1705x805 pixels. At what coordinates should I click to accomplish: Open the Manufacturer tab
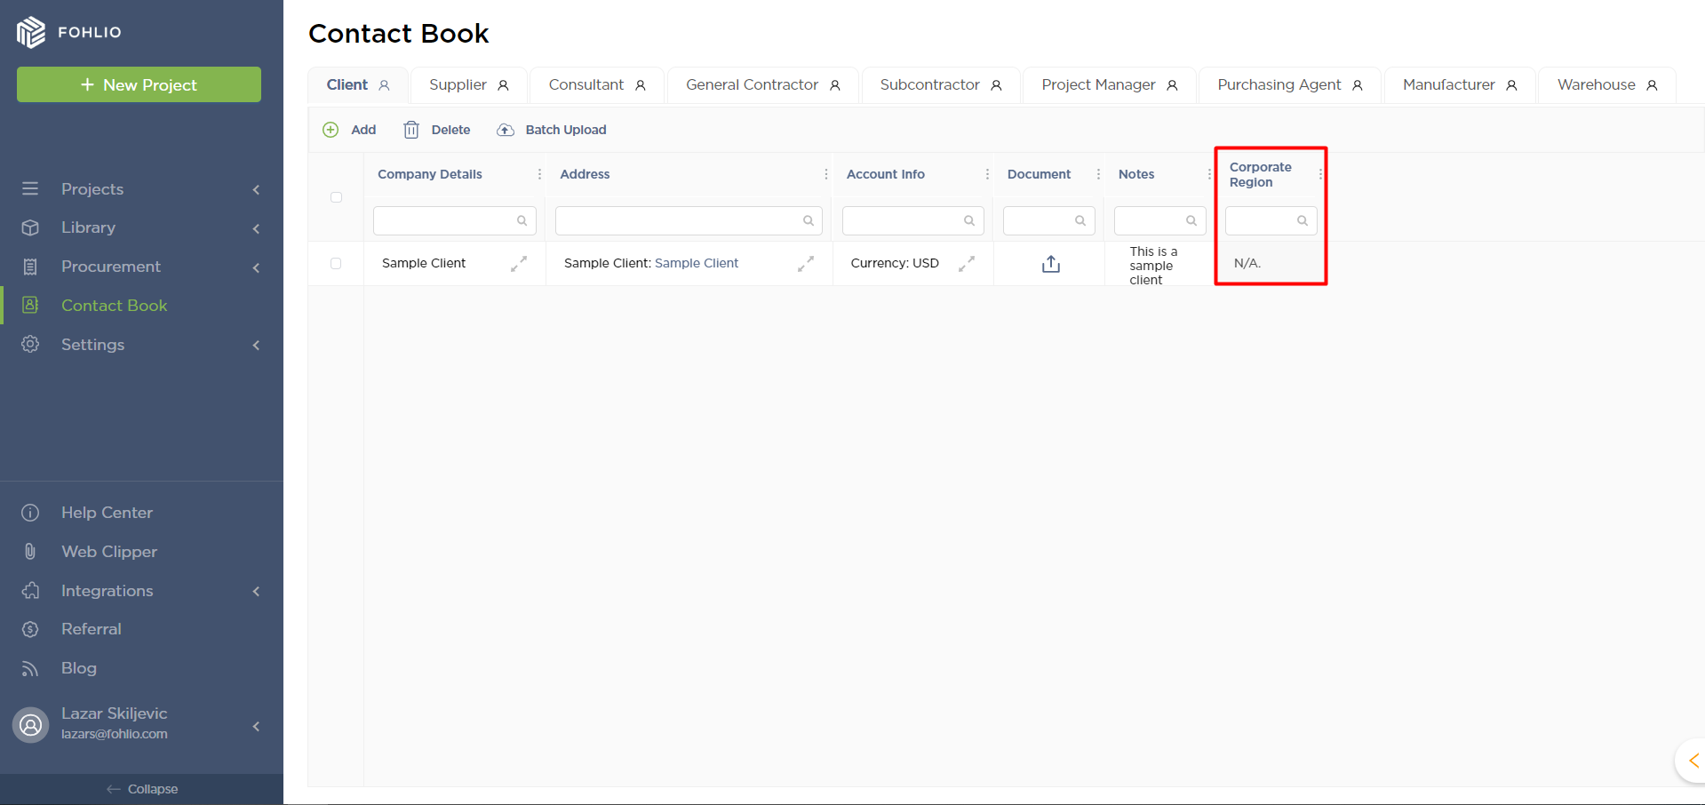tap(1459, 85)
